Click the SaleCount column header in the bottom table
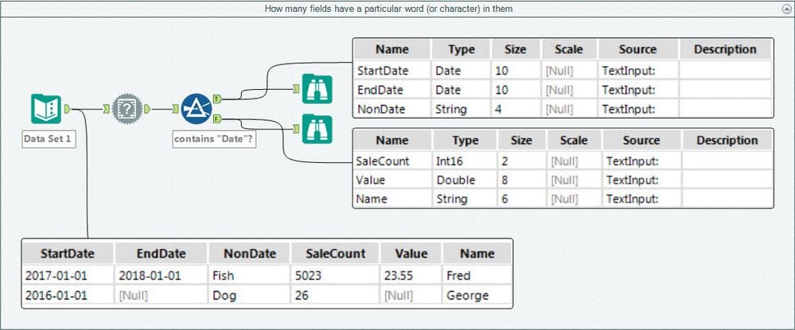 tap(334, 254)
